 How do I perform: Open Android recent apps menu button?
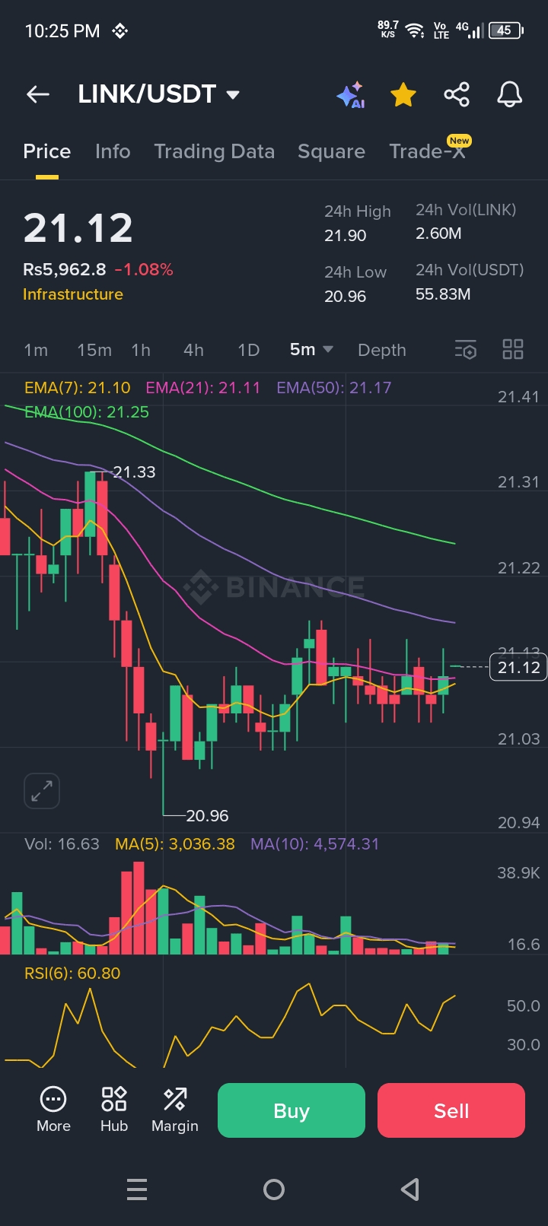pos(137,1189)
